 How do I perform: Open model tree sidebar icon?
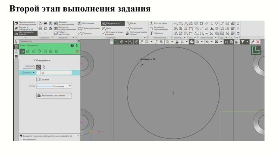coord(16,42)
